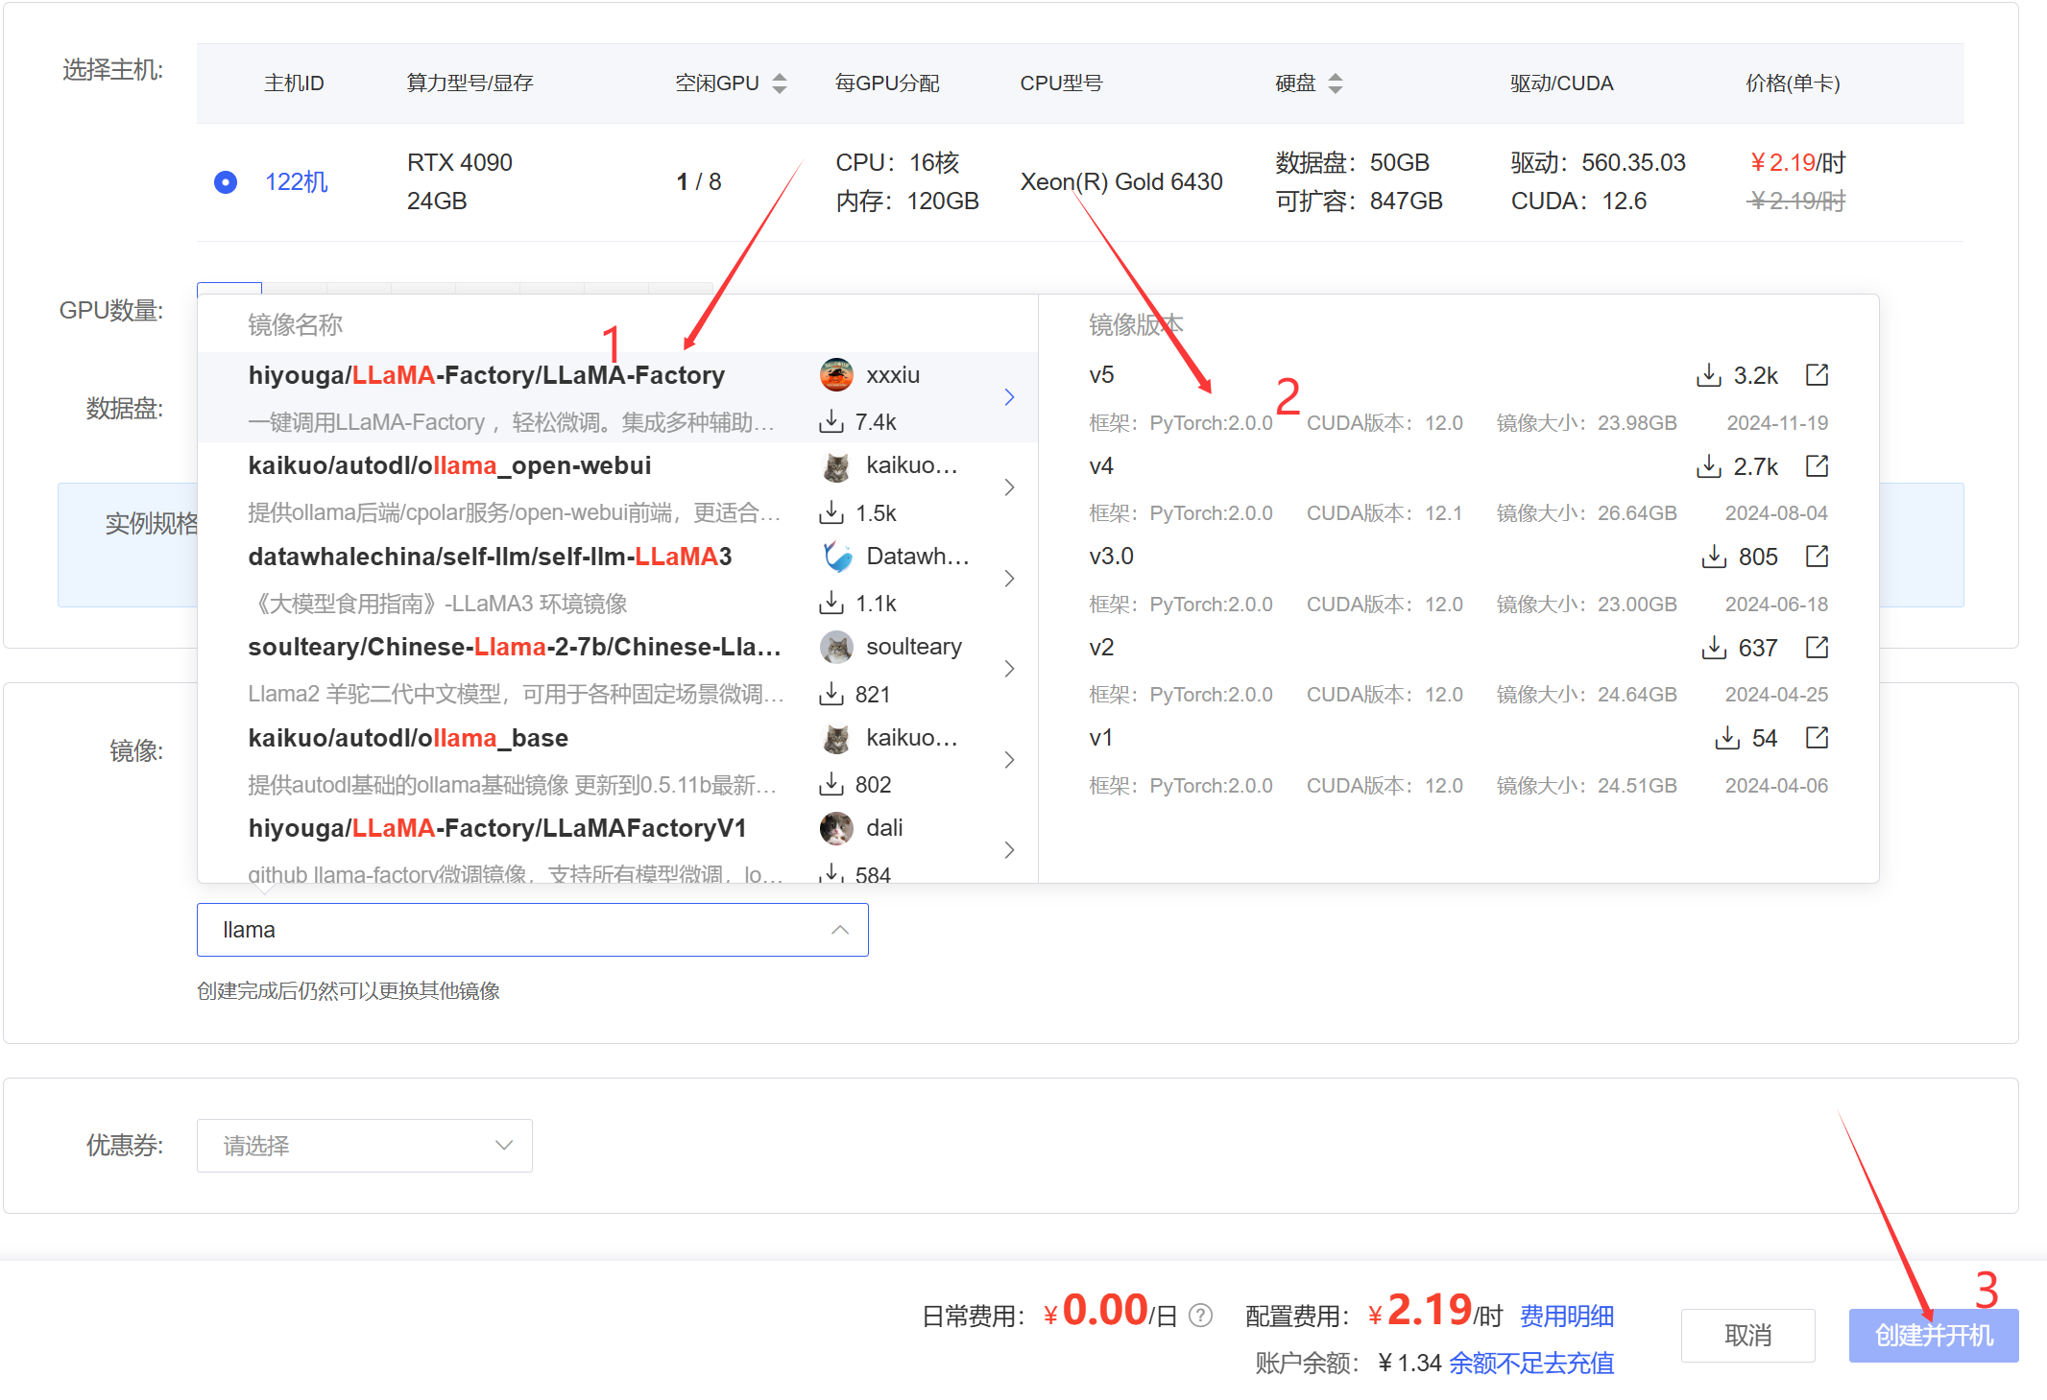This screenshot has height=1400, width=2047.
Task: Collapse the llama image search dropdown
Action: (839, 930)
